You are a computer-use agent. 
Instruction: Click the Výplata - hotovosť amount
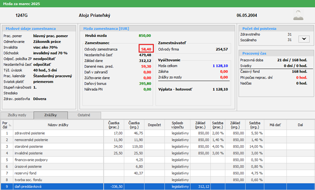pyautogui.click(x=220, y=89)
